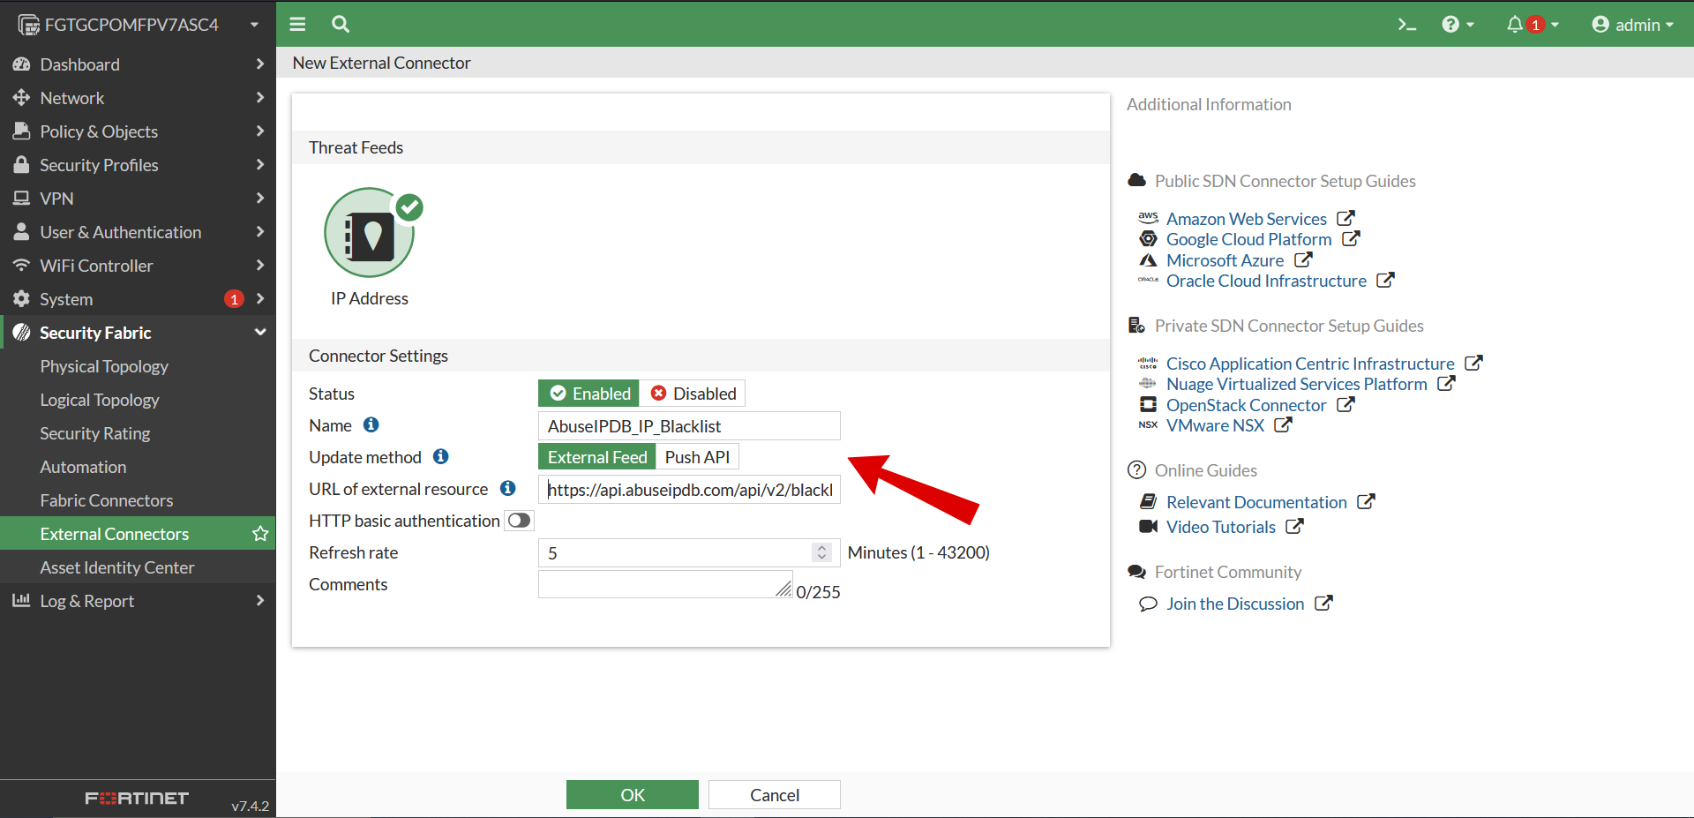
Task: Expand the Dashboard menu
Action: (138, 64)
